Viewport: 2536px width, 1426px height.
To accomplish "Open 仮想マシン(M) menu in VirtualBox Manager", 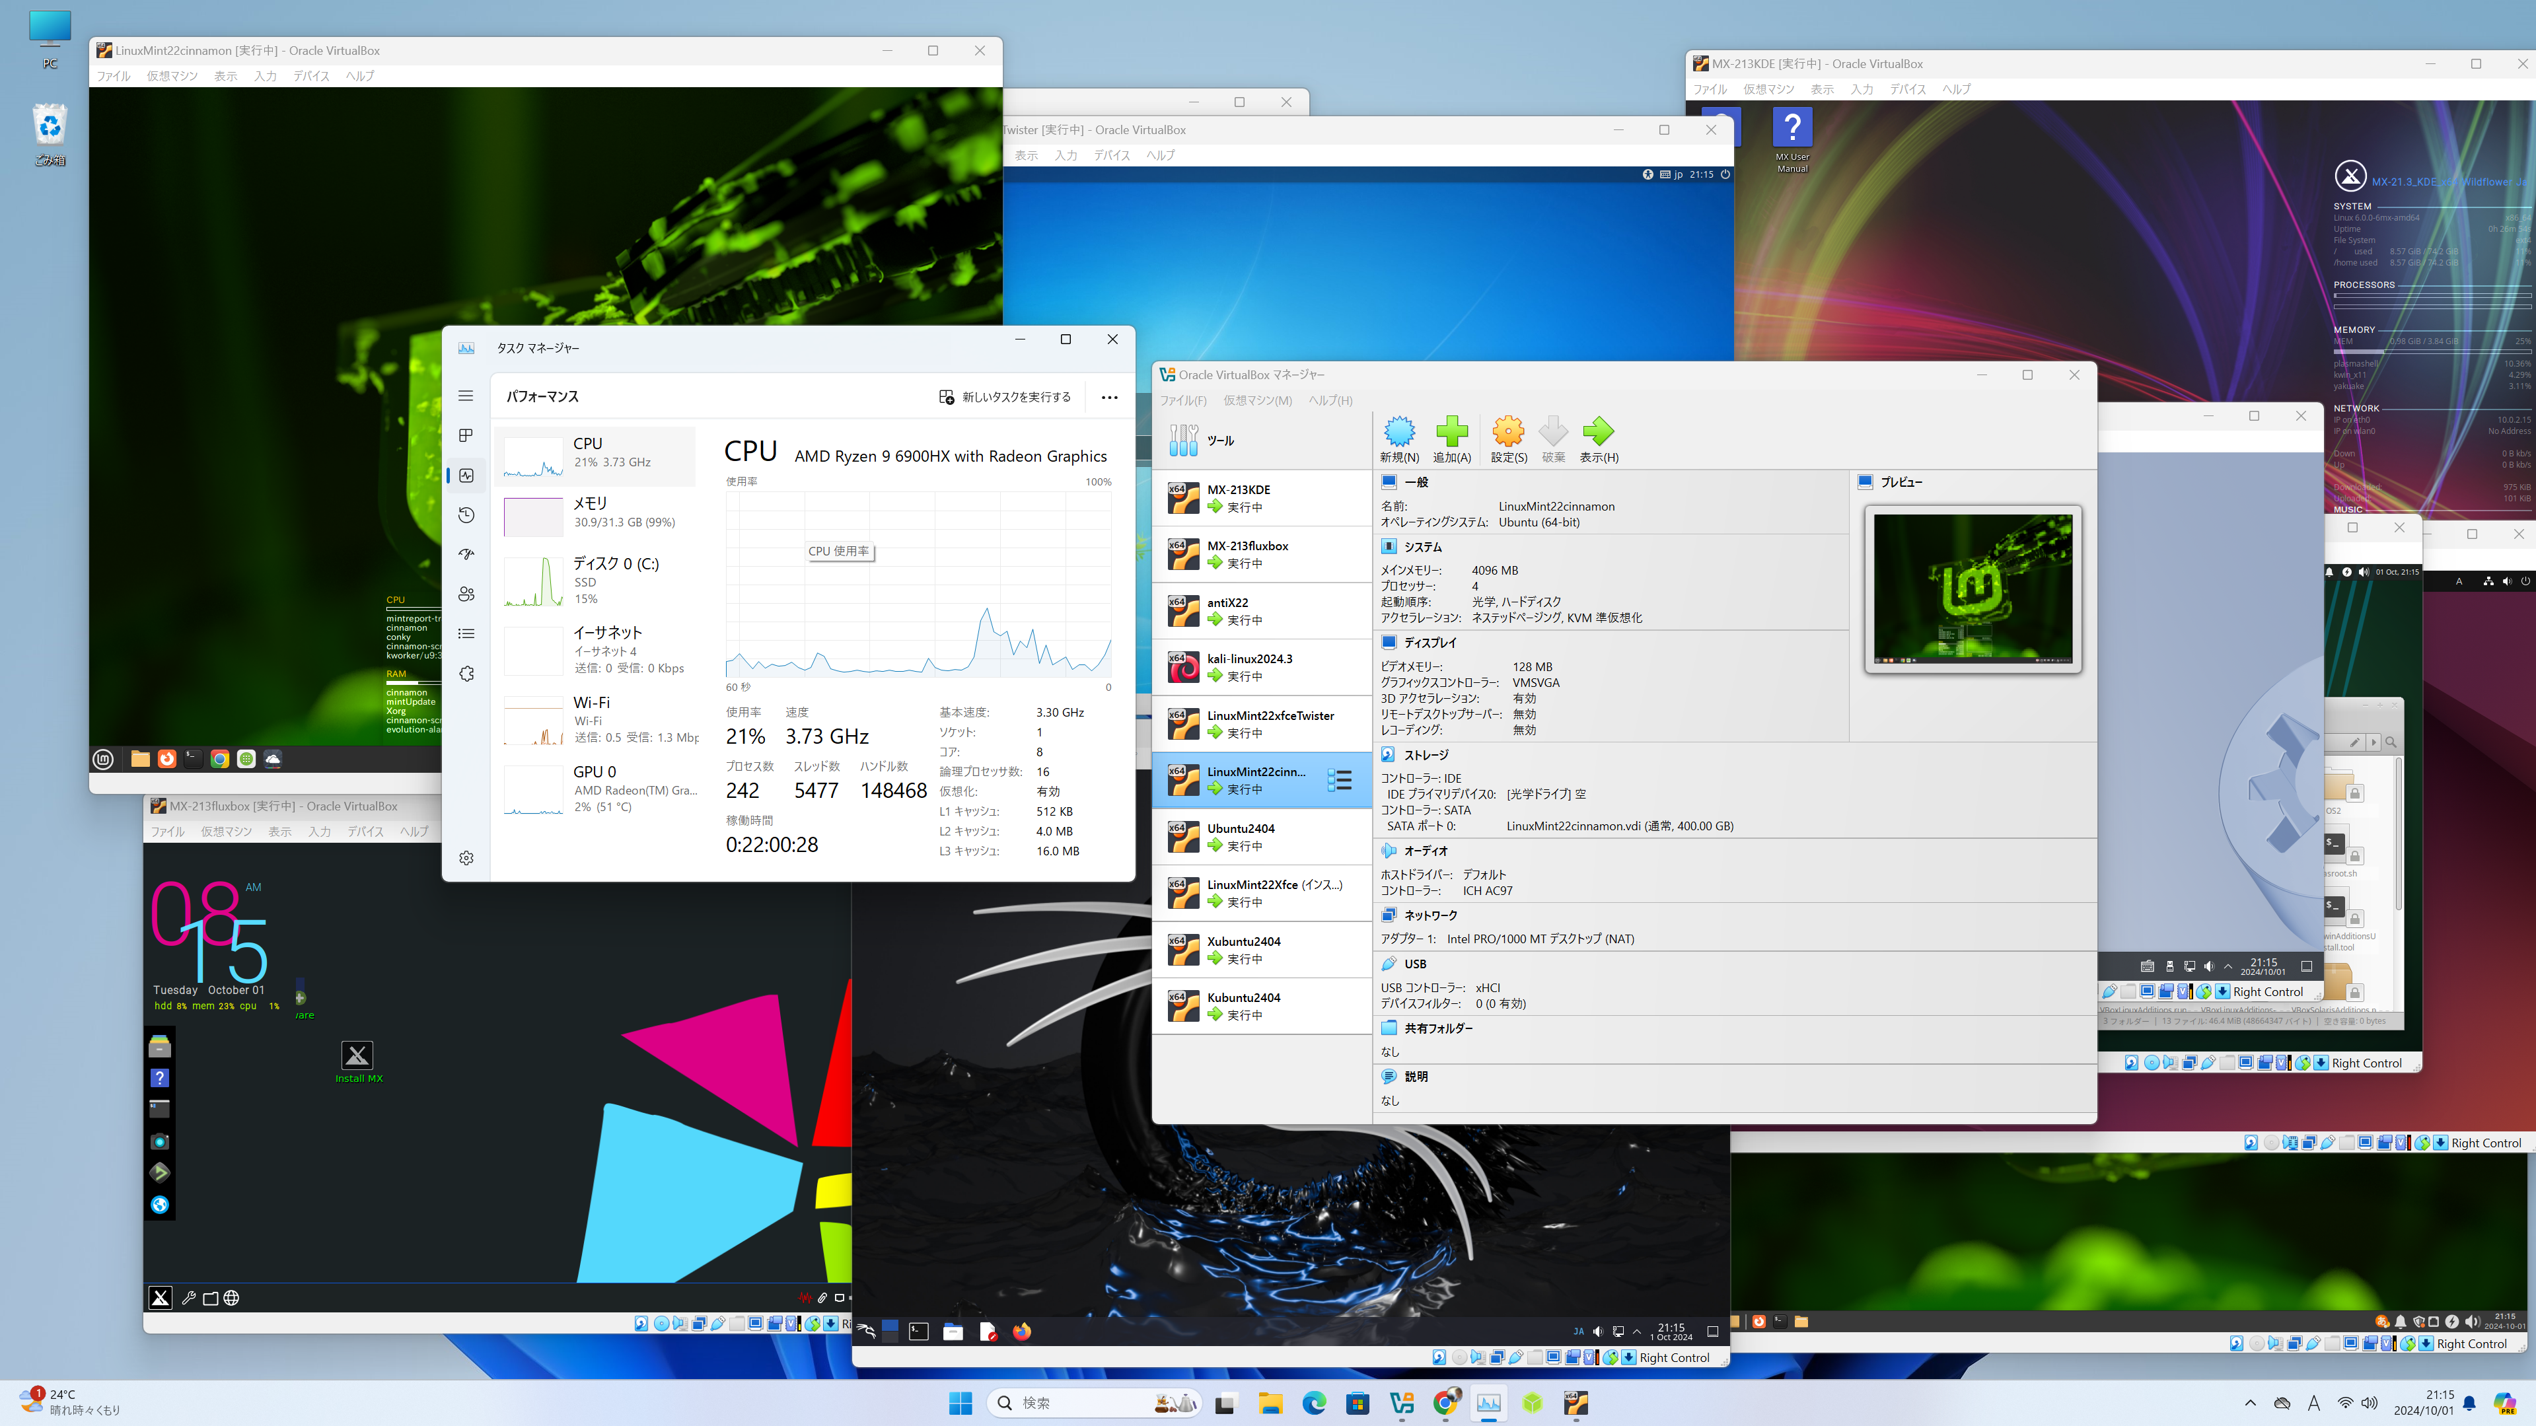I will coord(1257,400).
